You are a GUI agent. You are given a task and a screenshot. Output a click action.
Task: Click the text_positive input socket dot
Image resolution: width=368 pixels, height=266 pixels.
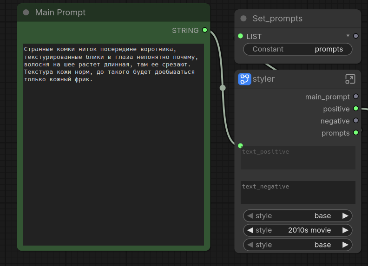coord(240,146)
